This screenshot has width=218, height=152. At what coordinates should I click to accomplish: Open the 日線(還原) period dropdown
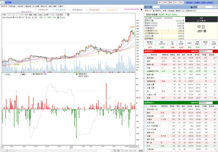61,15
